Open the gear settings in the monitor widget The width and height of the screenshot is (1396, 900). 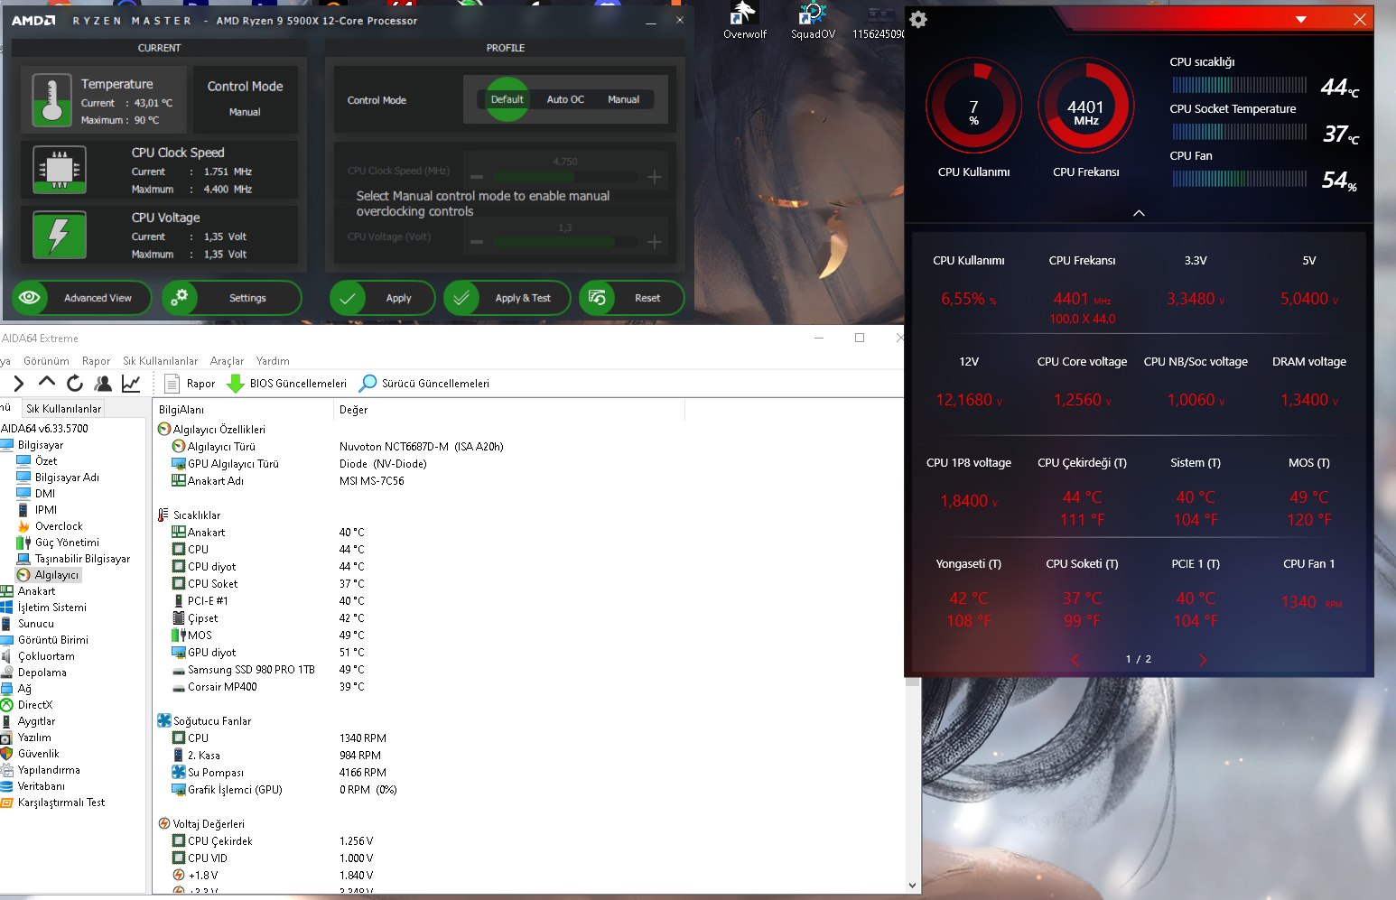[918, 20]
